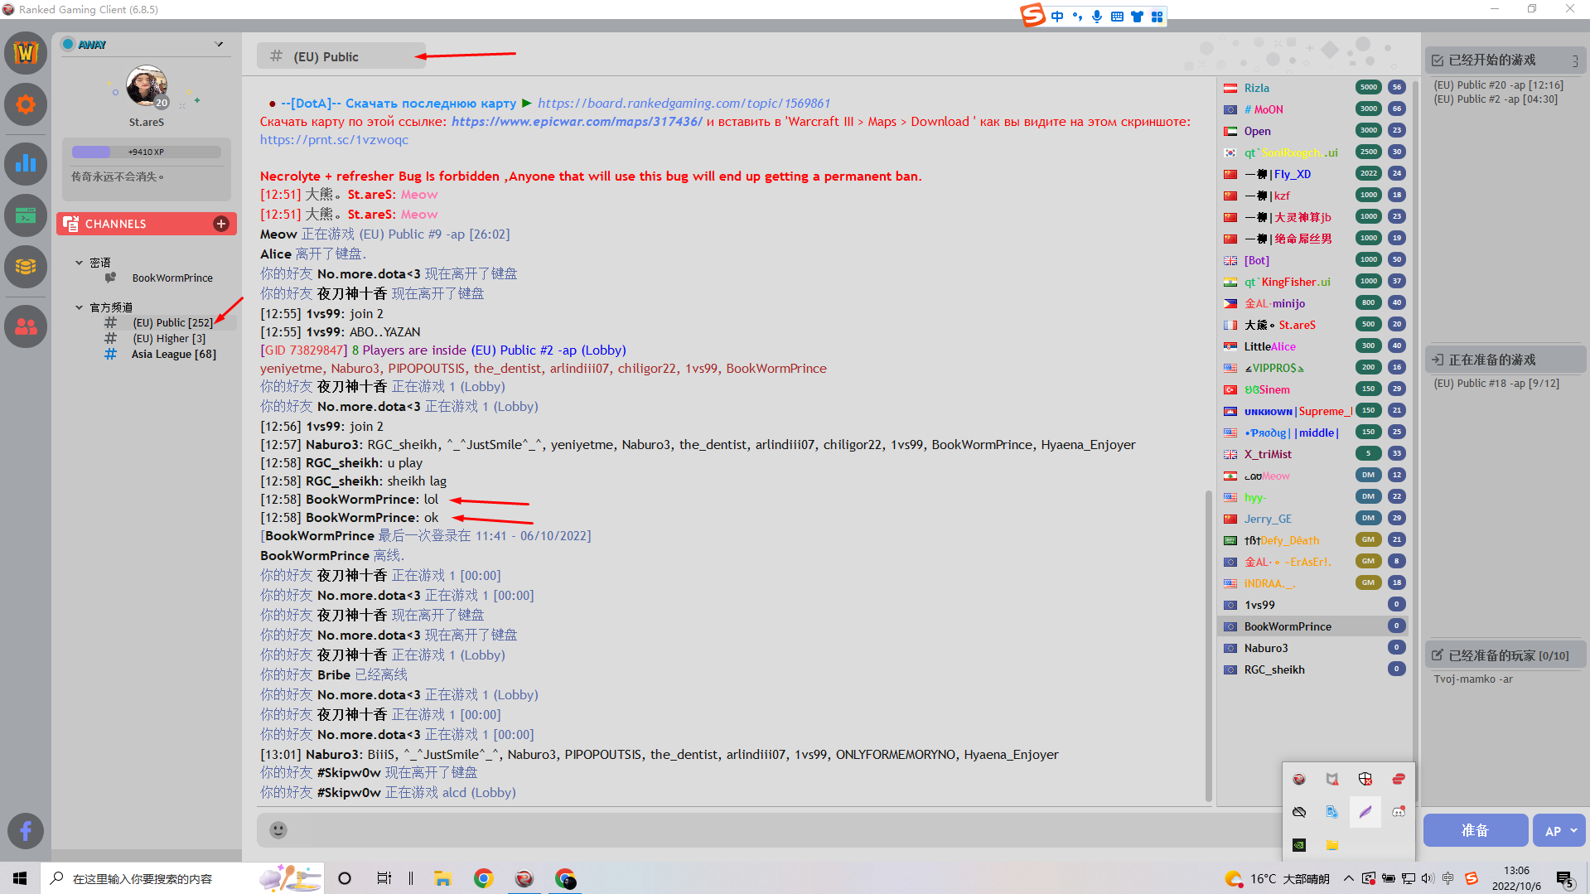
Task: Open the AWAY status dropdown
Action: tap(219, 44)
